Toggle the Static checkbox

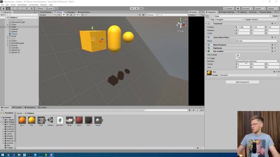coord(271,16)
